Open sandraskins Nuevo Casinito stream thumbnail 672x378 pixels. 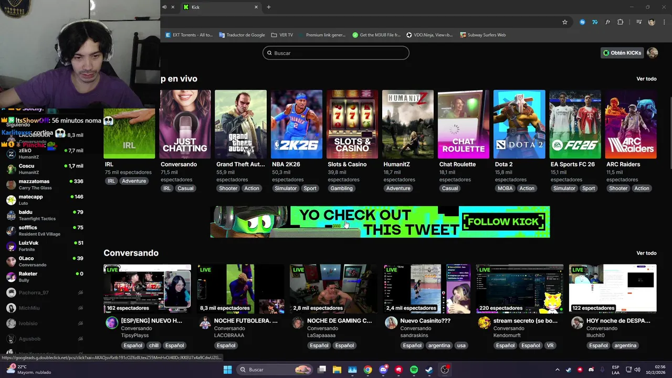[426, 288]
